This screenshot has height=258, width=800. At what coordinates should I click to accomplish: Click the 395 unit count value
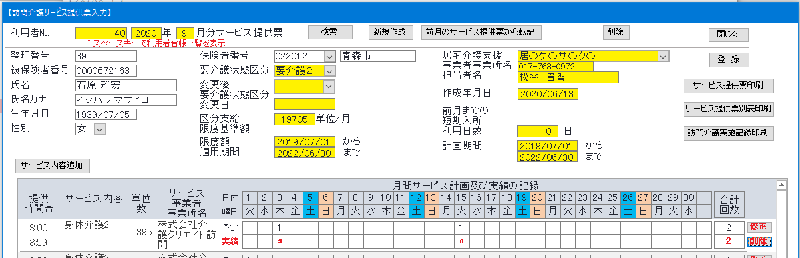(x=144, y=233)
